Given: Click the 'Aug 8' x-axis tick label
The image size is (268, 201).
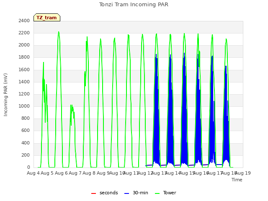Looking at the screenshot, I should tap(89, 173).
